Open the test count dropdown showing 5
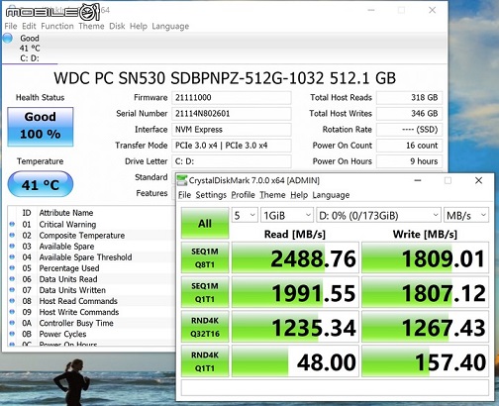This screenshot has width=499, height=406. coord(245,216)
